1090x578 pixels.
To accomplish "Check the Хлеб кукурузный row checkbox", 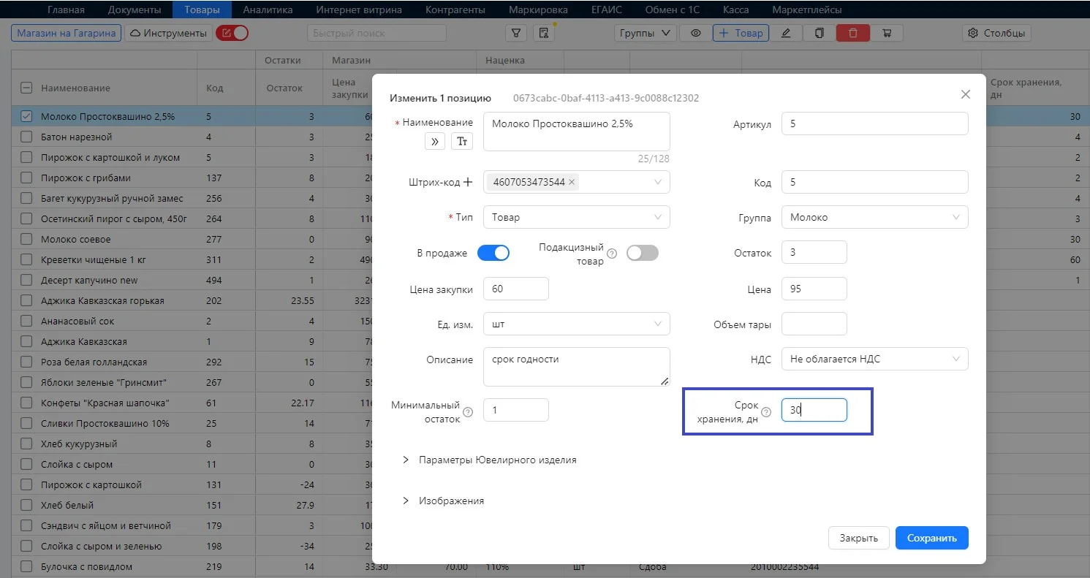I will pos(26,444).
